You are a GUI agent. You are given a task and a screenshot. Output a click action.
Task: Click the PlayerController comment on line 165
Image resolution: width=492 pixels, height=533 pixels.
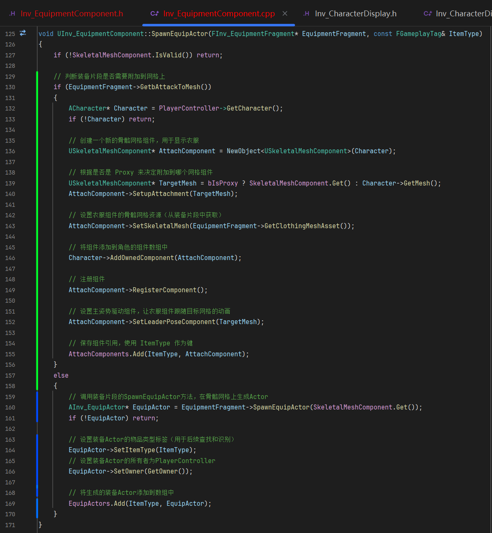[142, 461]
